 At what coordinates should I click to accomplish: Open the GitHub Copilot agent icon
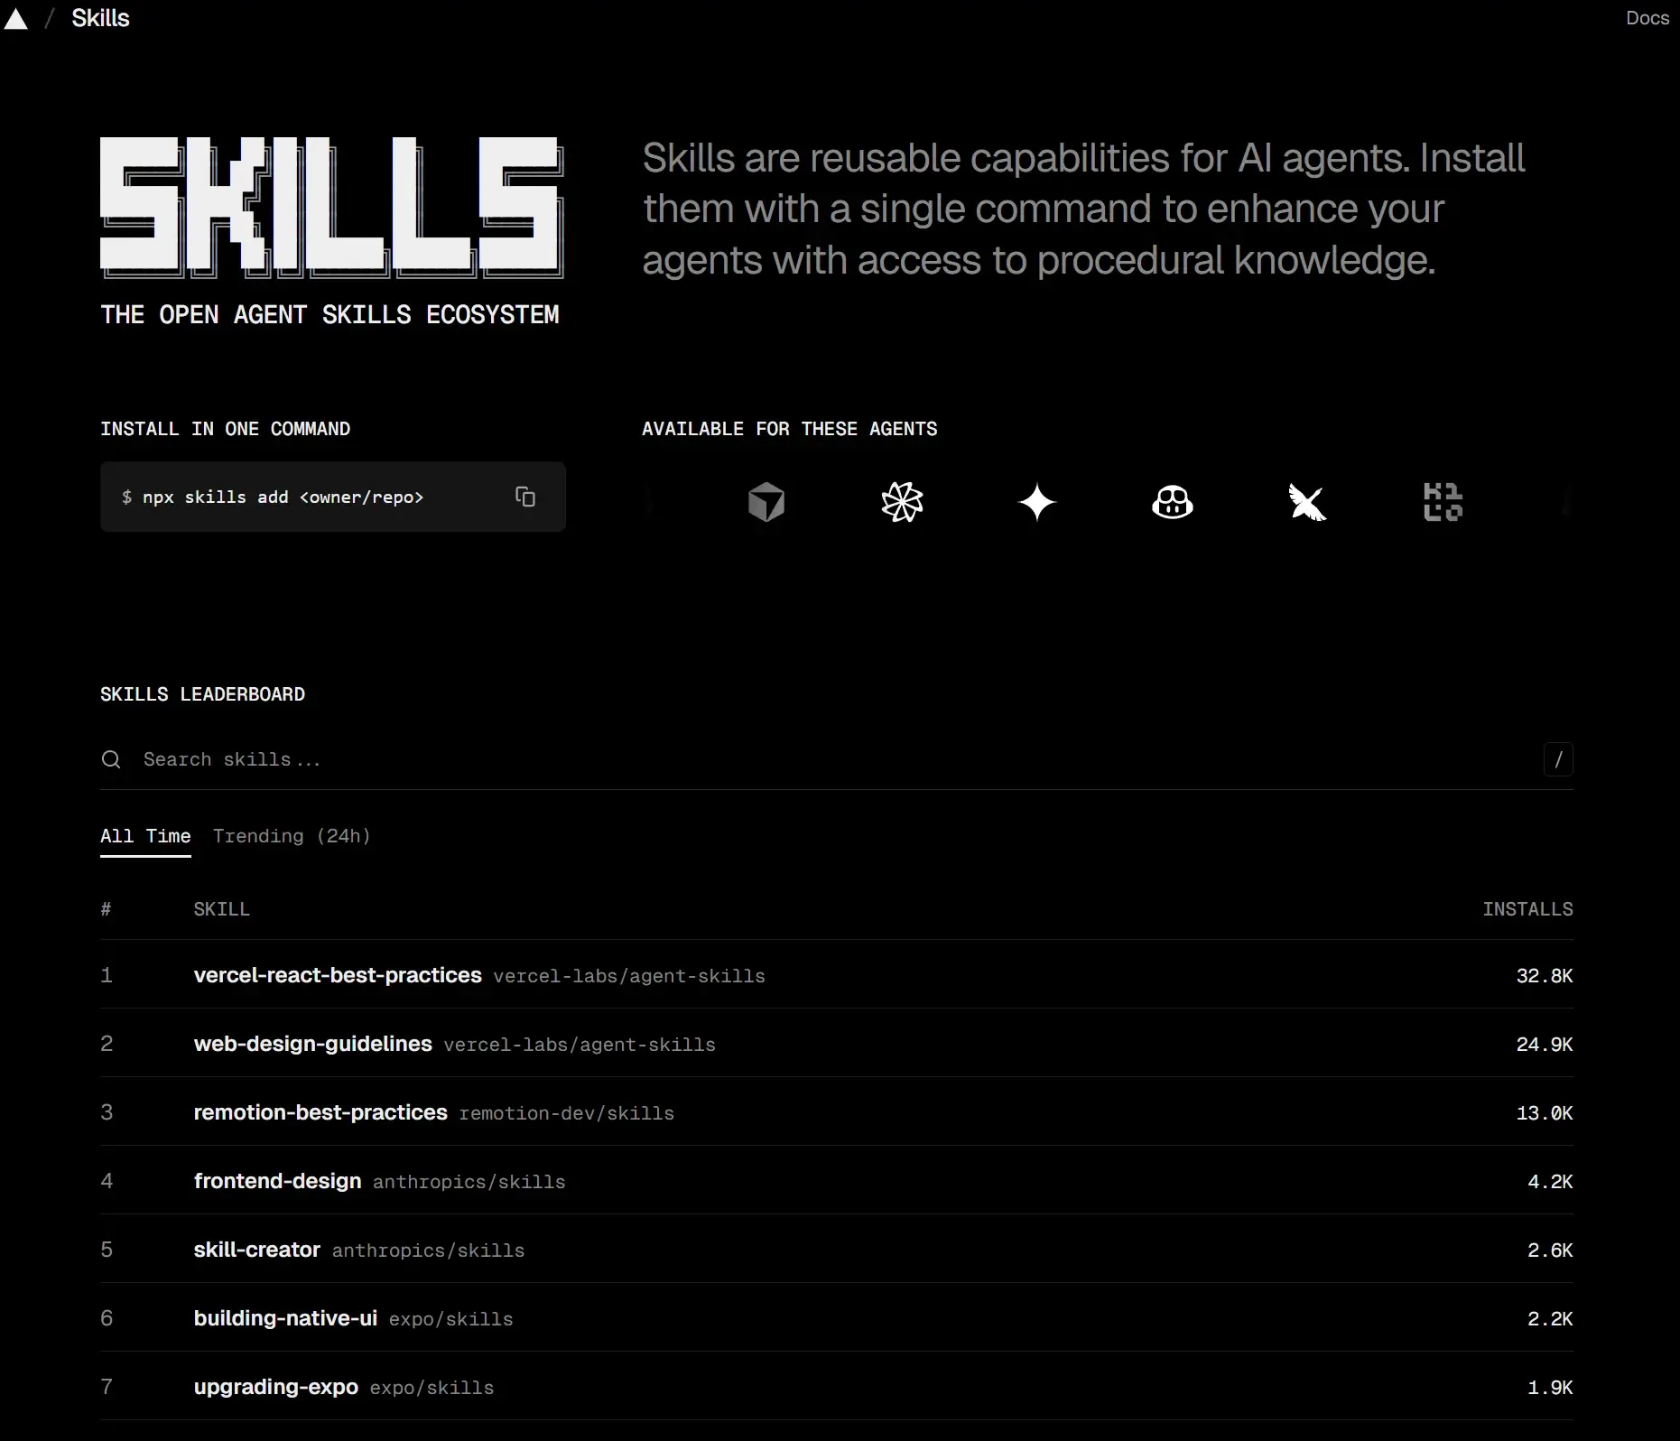point(1172,502)
